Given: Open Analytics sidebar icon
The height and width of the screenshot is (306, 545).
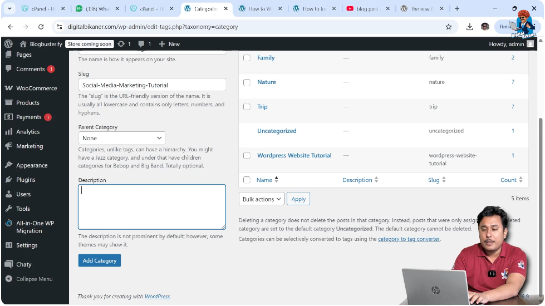Looking at the screenshot, I should (9, 132).
